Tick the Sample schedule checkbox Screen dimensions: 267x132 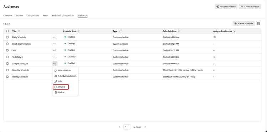coord(7,64)
